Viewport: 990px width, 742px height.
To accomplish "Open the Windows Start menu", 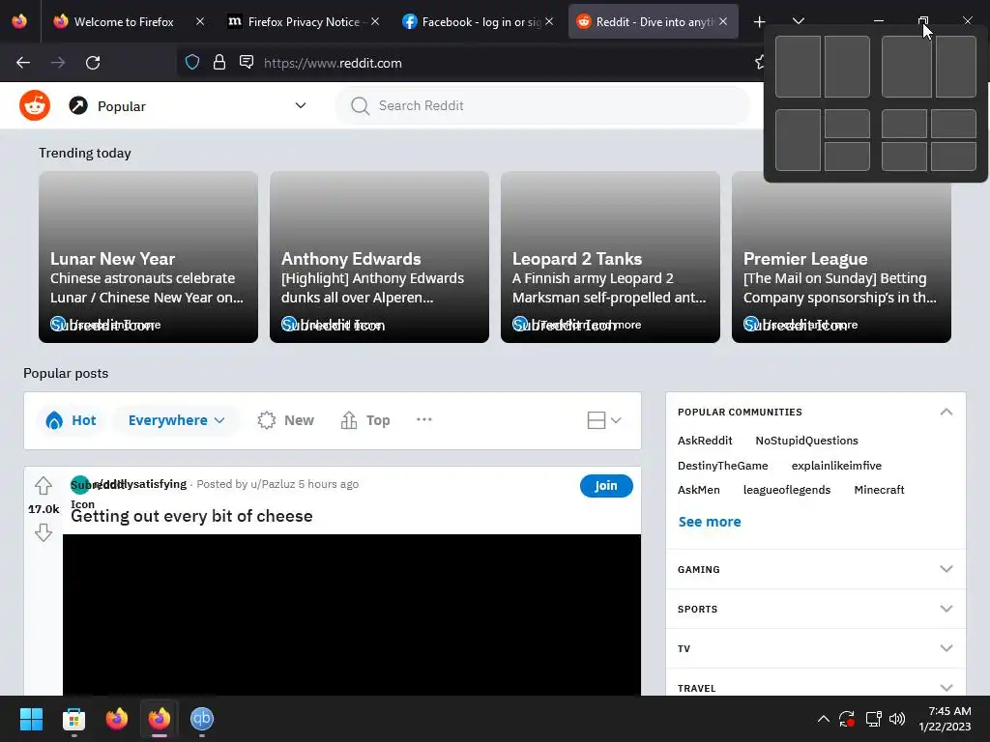I will 31,719.
